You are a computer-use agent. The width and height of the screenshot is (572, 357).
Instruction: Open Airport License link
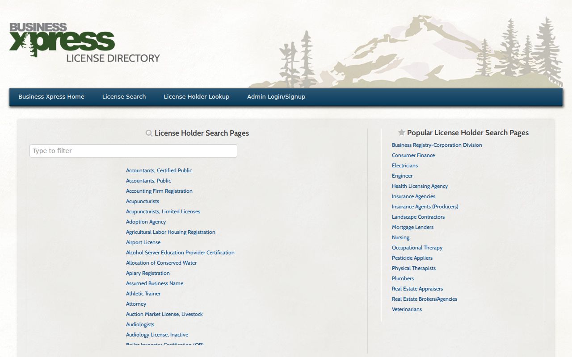[x=143, y=242]
